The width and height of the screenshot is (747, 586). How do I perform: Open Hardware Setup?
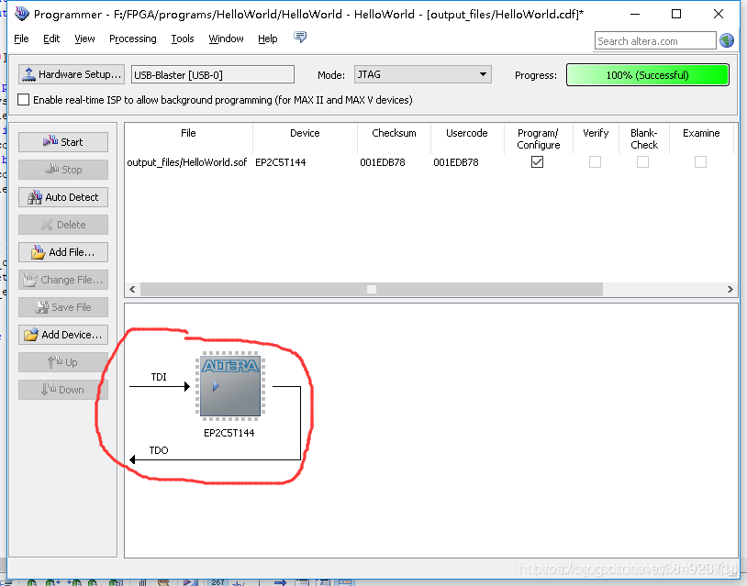coord(72,74)
